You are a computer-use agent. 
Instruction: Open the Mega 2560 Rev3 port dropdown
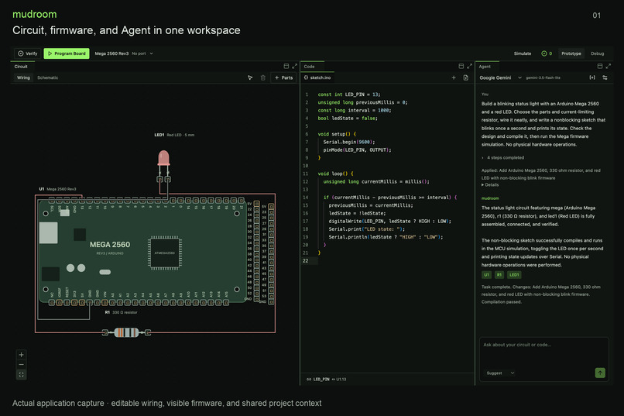tap(124, 53)
